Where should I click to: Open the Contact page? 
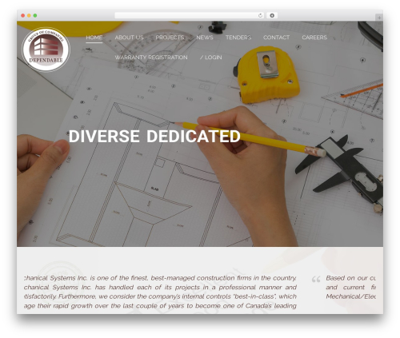[x=276, y=38]
